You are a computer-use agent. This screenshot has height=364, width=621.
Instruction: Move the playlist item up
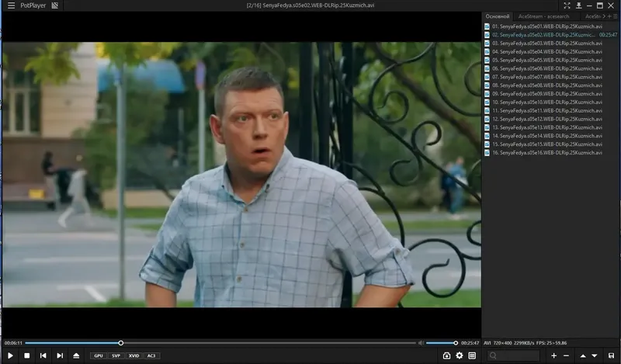click(583, 355)
